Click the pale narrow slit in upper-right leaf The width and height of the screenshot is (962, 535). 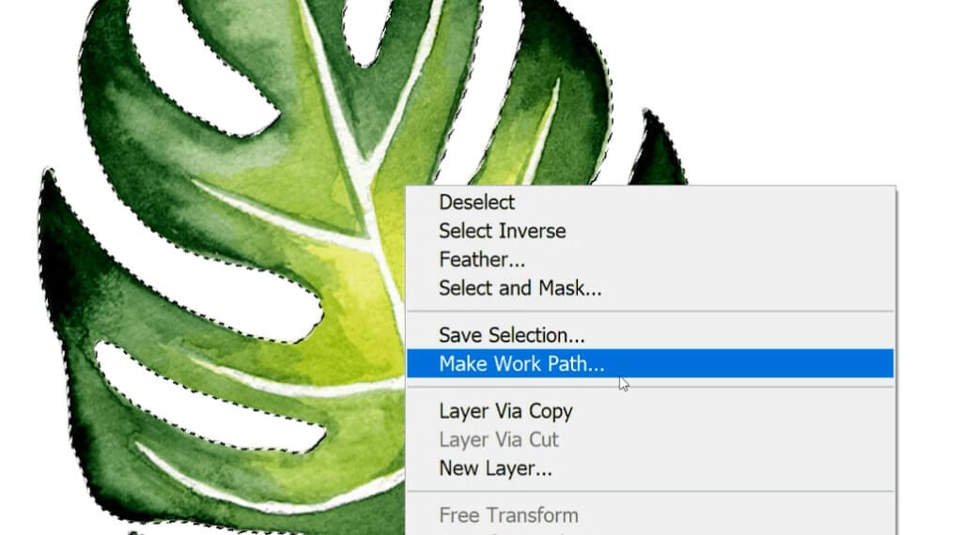[545, 129]
